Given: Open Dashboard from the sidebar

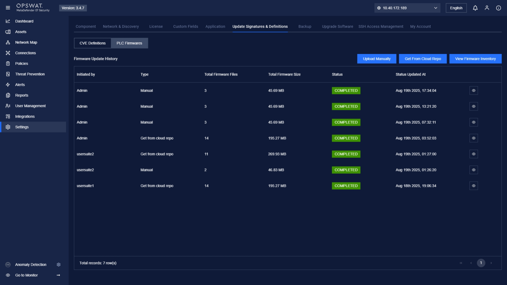Looking at the screenshot, I should (x=24, y=21).
